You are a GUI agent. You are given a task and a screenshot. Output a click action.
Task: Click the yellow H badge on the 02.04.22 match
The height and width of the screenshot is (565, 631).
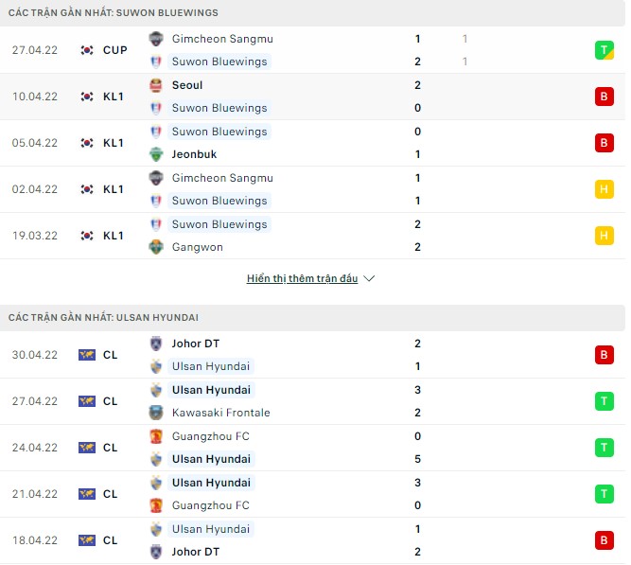pyautogui.click(x=604, y=189)
